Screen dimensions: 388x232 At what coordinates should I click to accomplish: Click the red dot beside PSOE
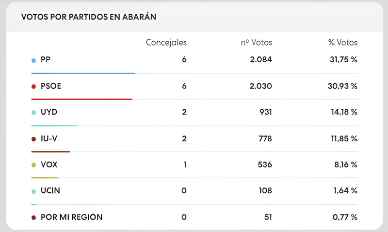(33, 86)
